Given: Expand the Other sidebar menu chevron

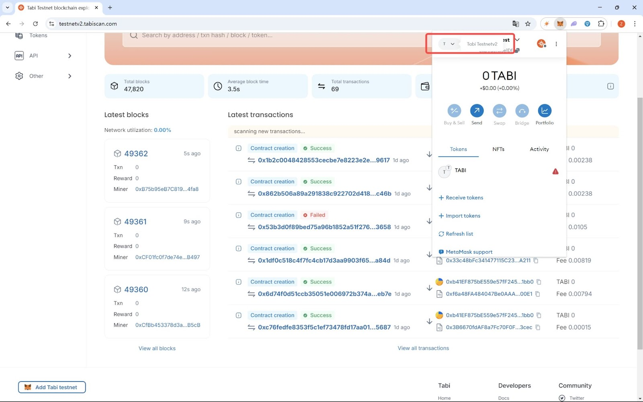Looking at the screenshot, I should coord(70,76).
